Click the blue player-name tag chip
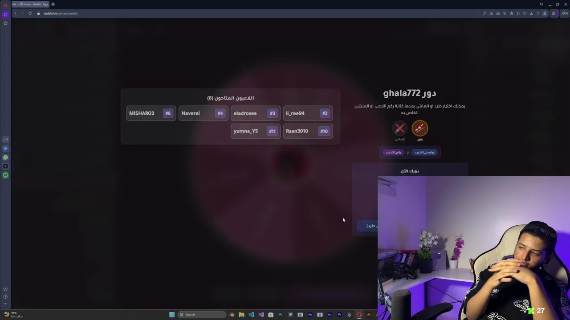 pos(424,152)
